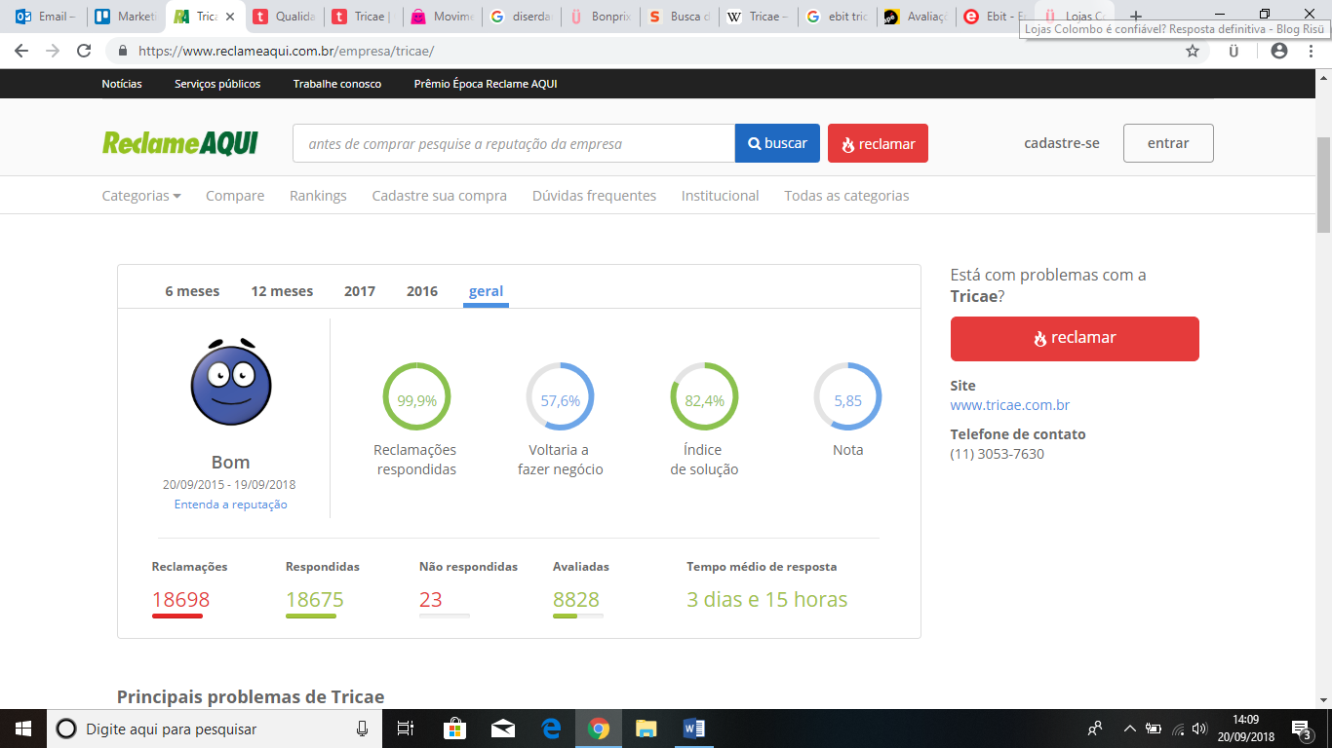The image size is (1332, 748).
Task: Click the 18698 Reclamações count
Action: coord(180,600)
